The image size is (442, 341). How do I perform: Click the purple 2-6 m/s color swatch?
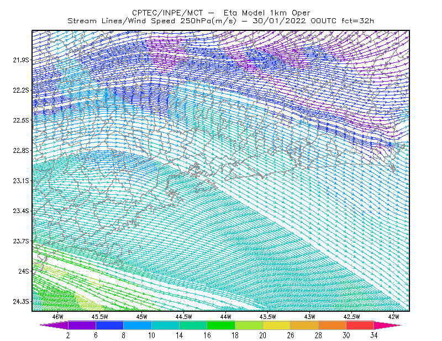(82, 325)
